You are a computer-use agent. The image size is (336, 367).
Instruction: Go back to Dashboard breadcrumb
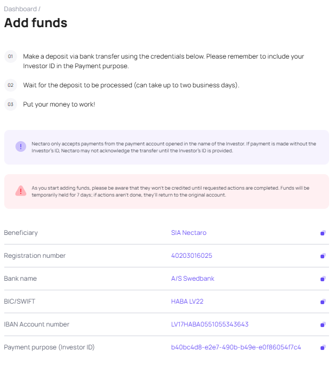(x=20, y=9)
